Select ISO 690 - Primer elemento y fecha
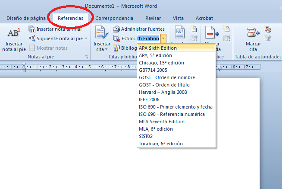 tap(176, 107)
